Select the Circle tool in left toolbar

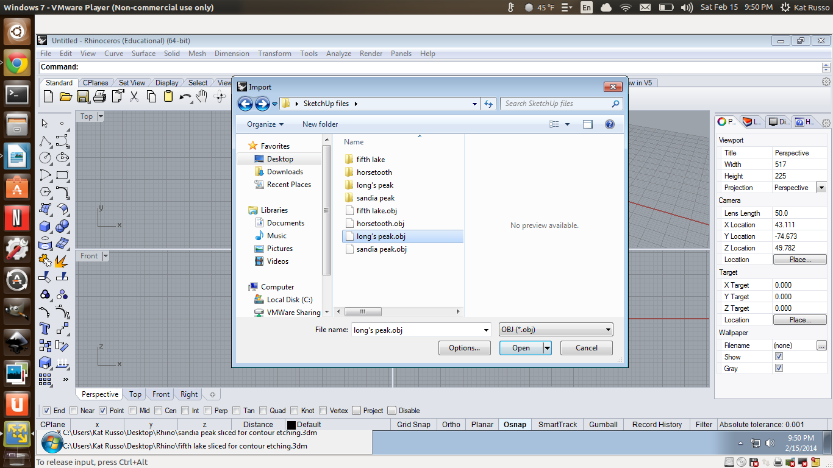click(x=45, y=158)
